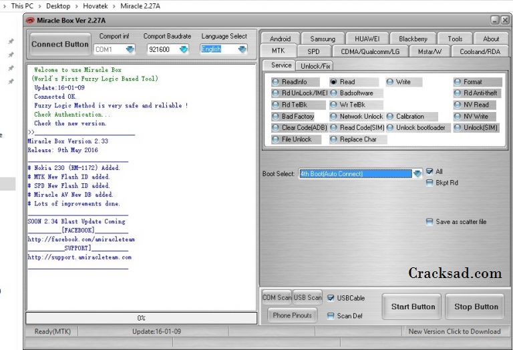Click the Start Button

413,307
